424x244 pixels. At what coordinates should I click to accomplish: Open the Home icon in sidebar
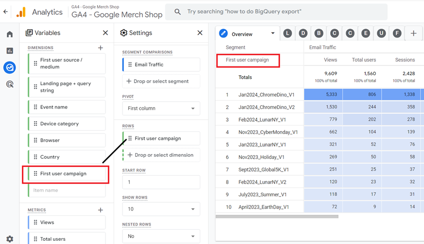10,34
